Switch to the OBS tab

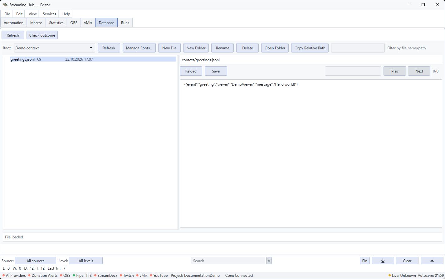pyautogui.click(x=74, y=22)
